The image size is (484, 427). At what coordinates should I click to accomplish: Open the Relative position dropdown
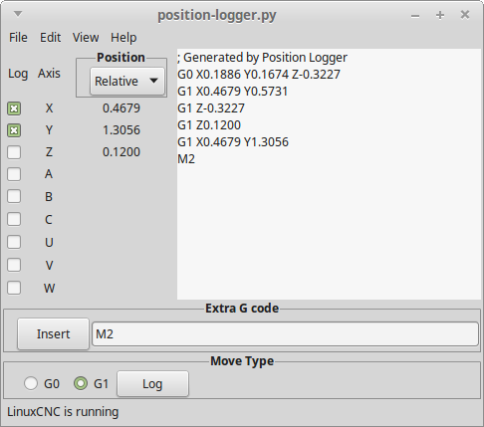click(127, 81)
